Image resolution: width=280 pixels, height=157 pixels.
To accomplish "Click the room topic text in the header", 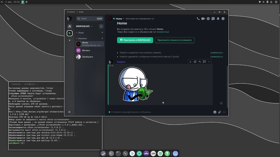I will click(140, 19).
